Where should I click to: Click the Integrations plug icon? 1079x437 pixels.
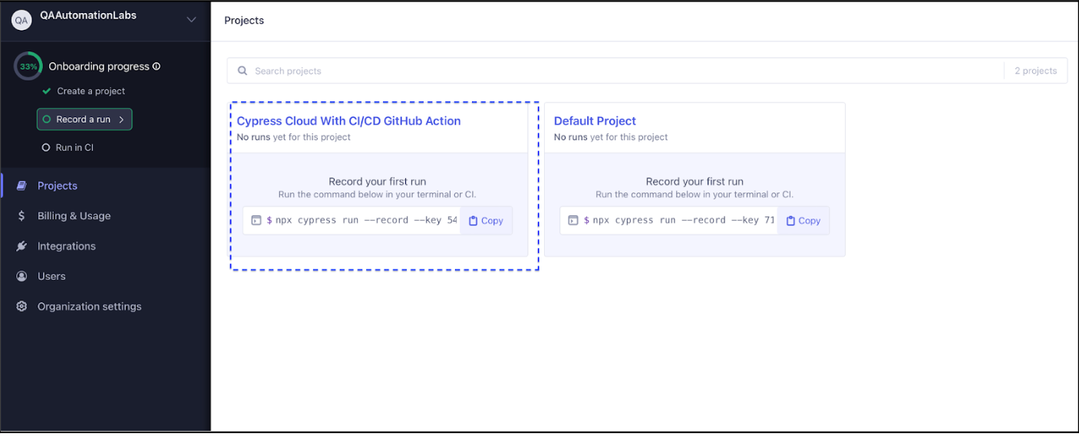(21, 246)
